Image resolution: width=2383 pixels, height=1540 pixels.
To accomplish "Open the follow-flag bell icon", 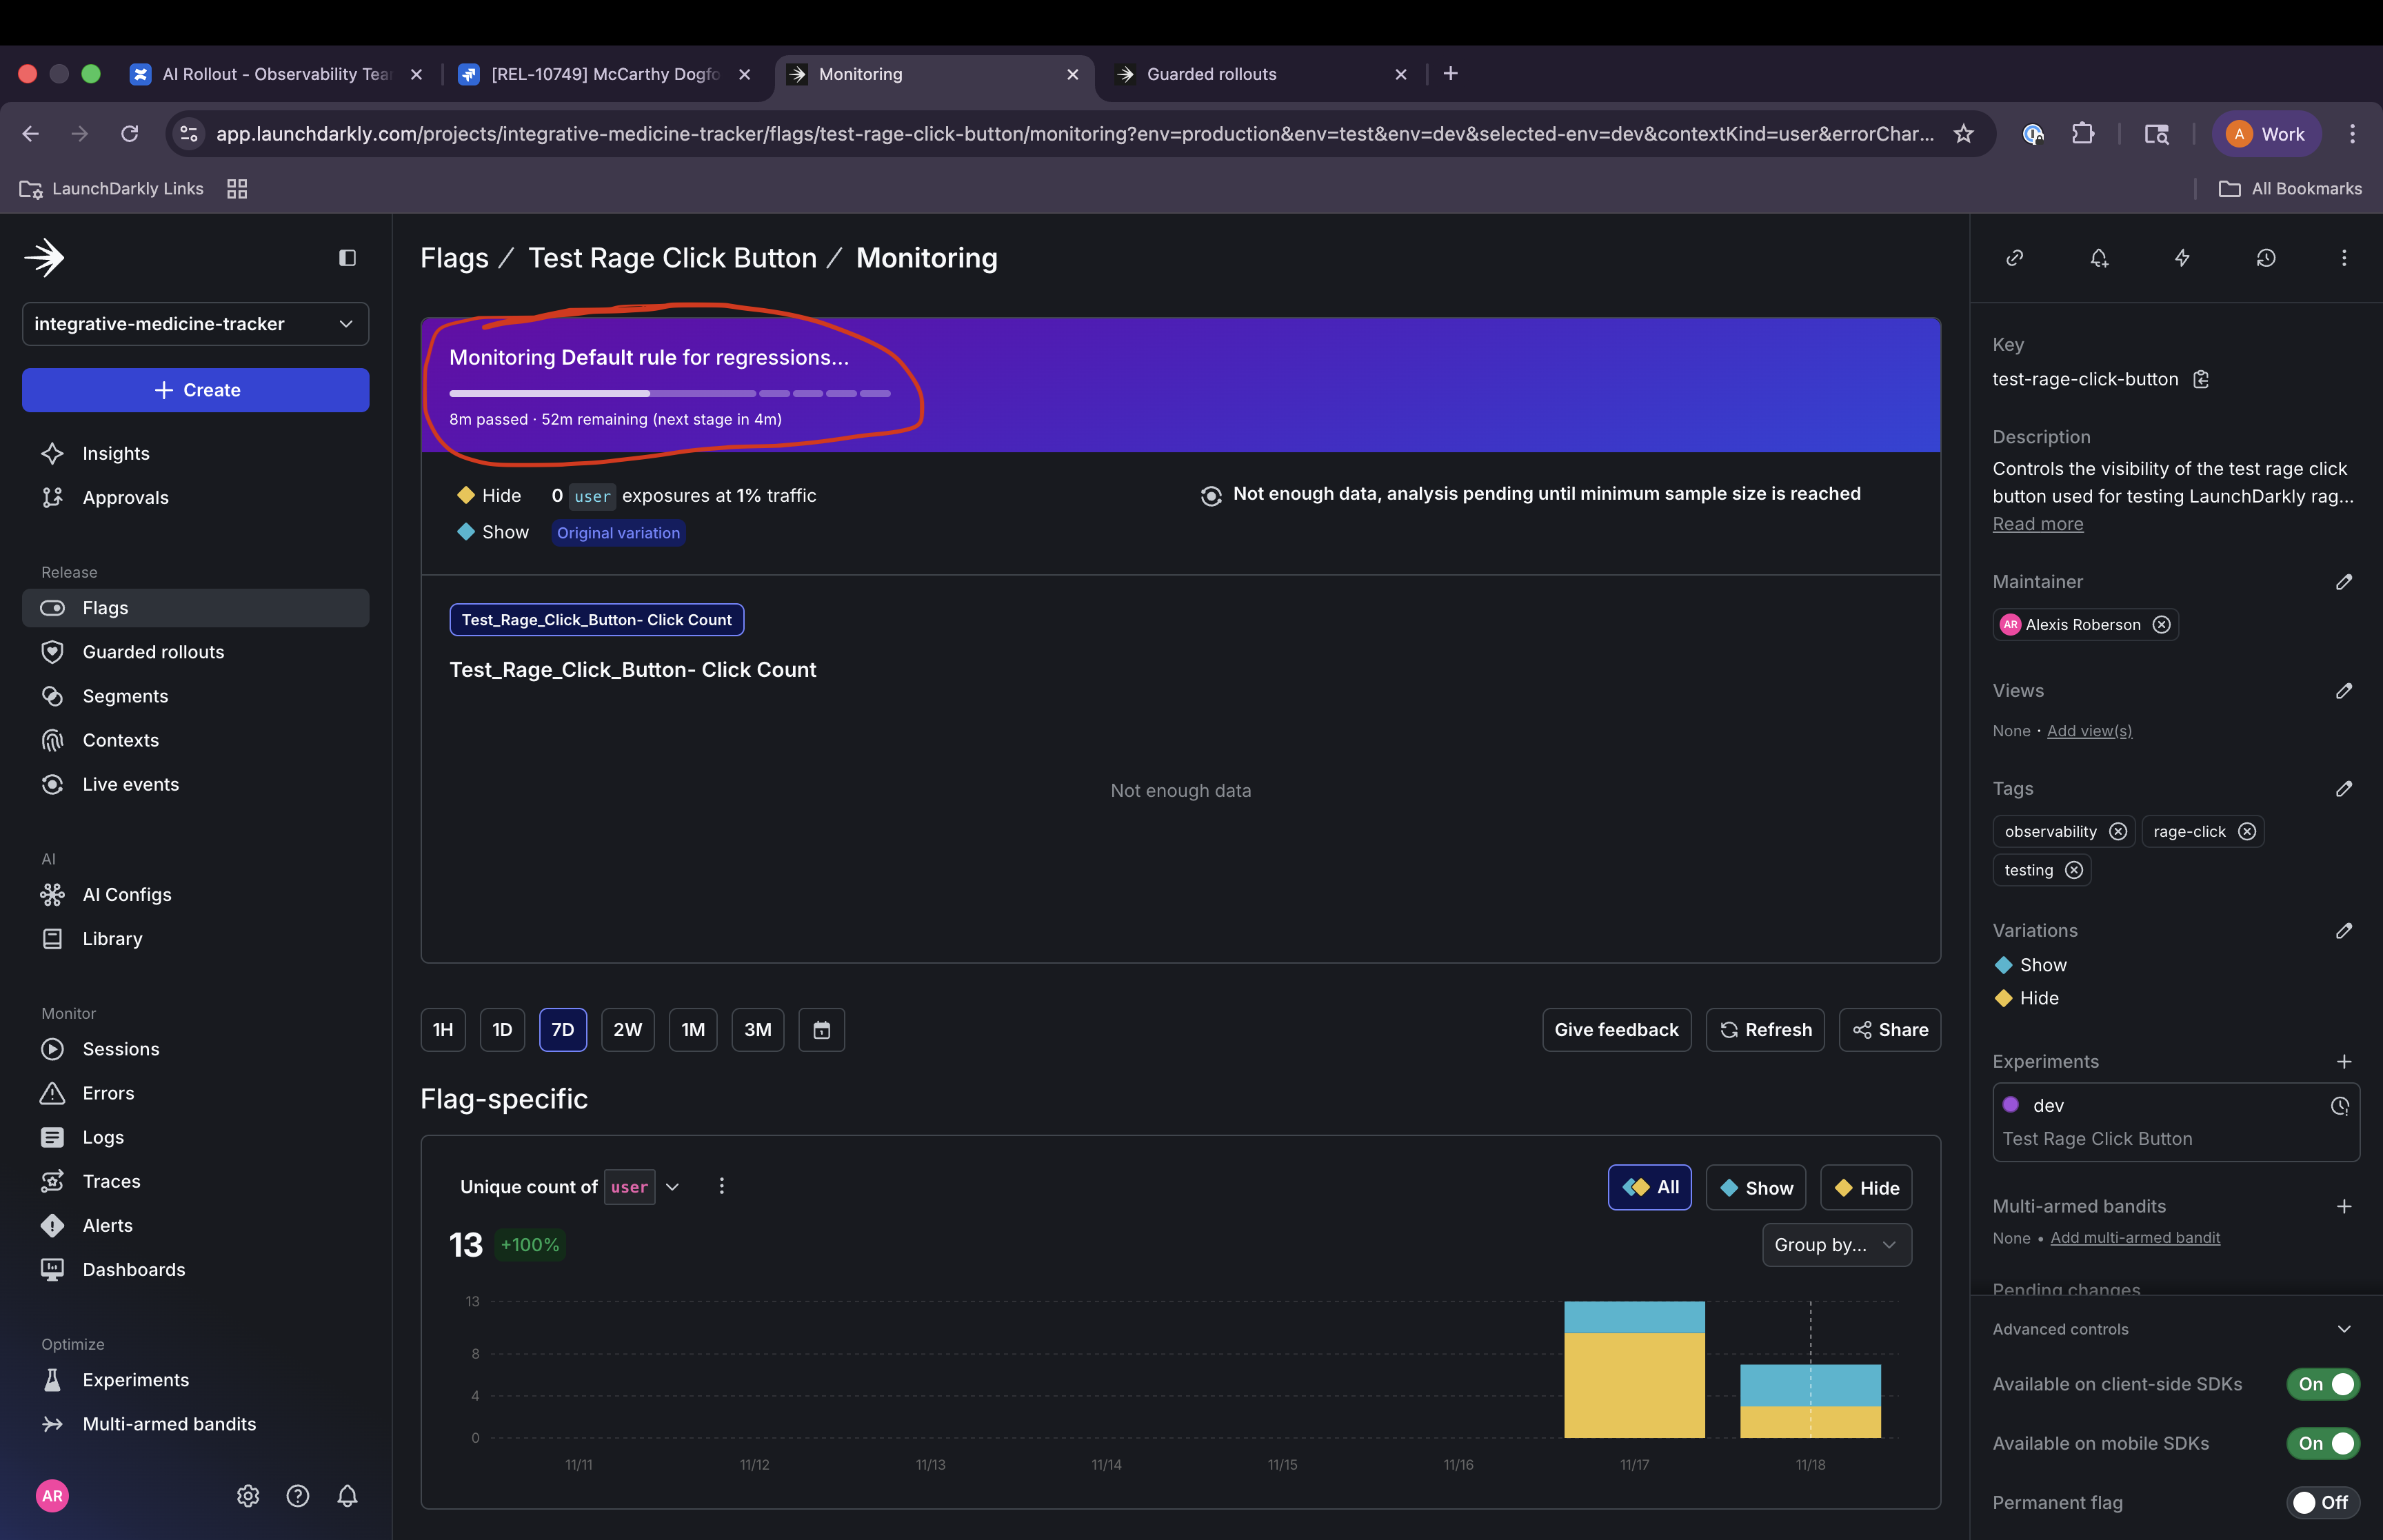I will click(2098, 258).
